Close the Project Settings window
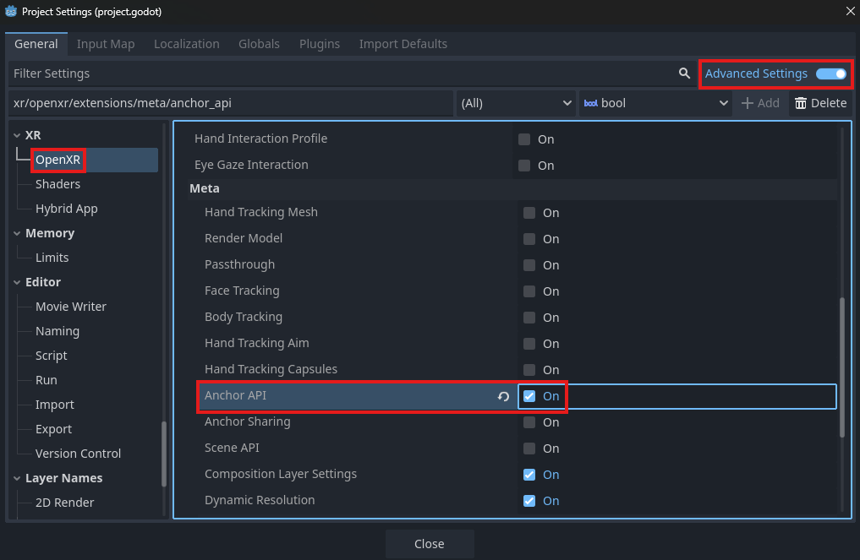860x560 pixels. [x=850, y=12]
